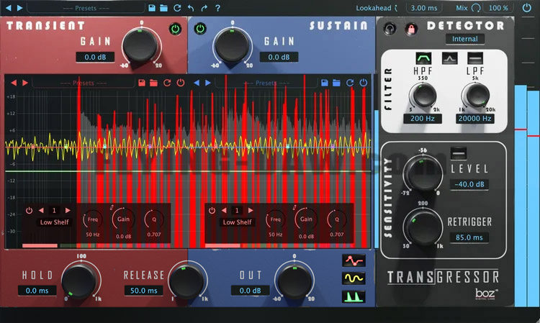The width and height of the screenshot is (540, 323).
Task: Click the HPF knob
Action: tap(423, 96)
